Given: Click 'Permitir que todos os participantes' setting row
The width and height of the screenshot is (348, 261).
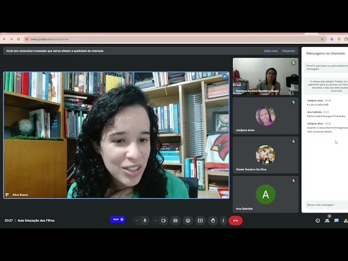Looking at the screenshot, I should pos(326,67).
